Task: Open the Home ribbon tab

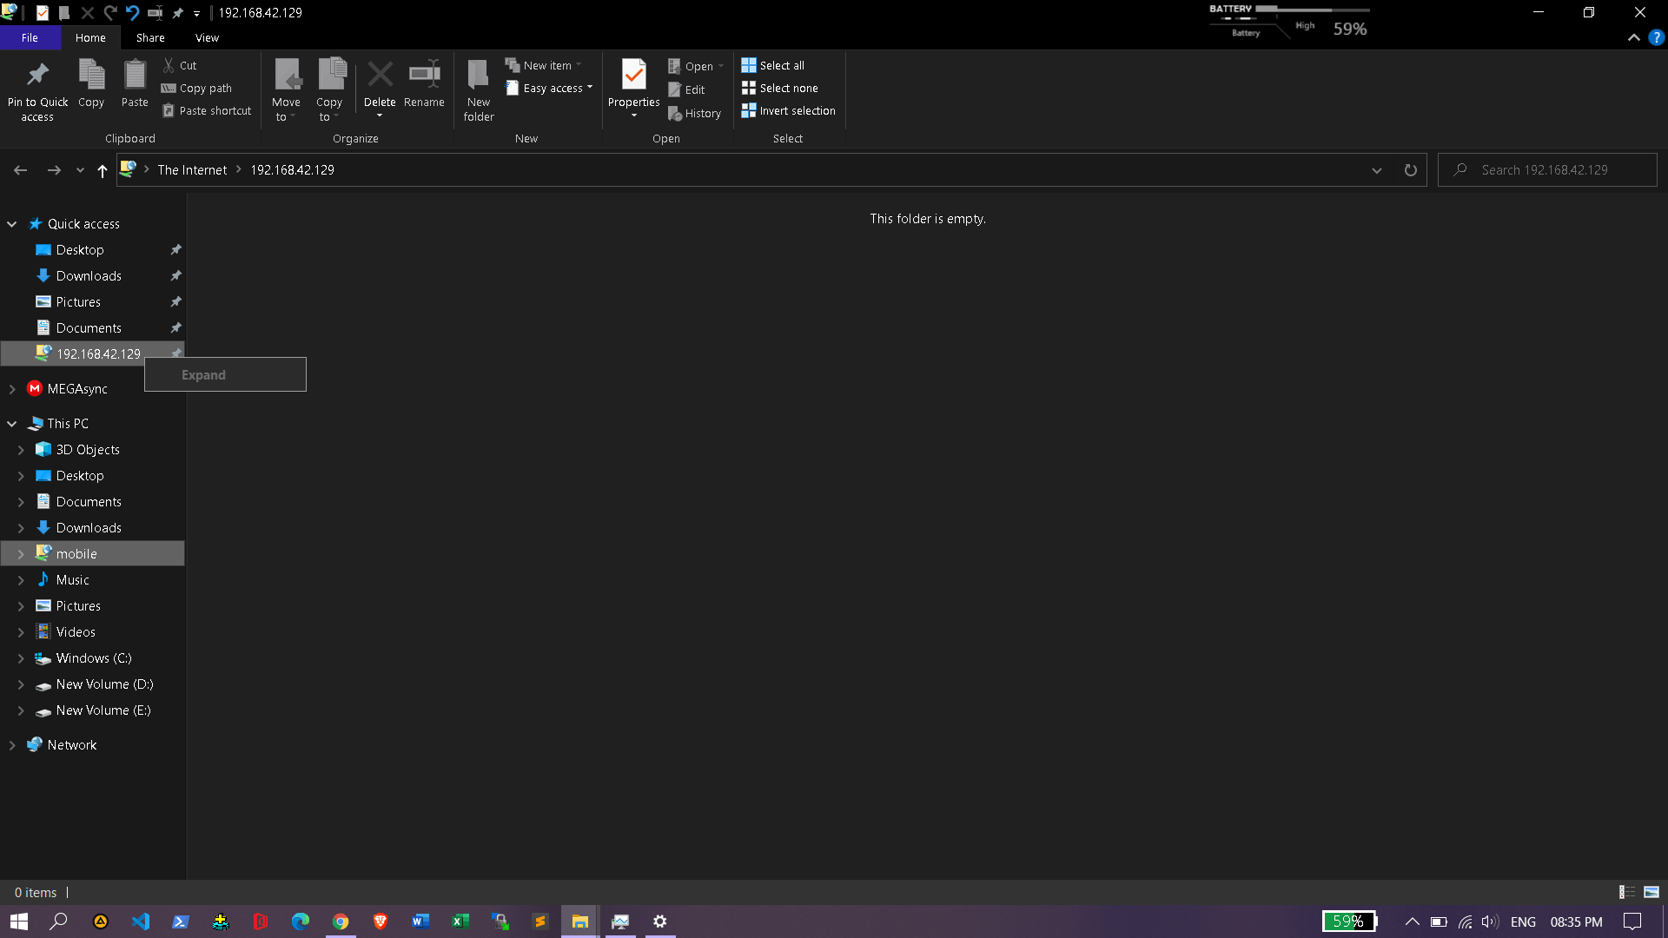Action: 90,38
